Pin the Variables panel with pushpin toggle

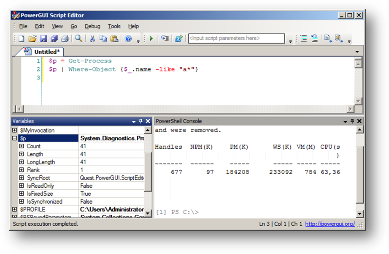(140, 121)
